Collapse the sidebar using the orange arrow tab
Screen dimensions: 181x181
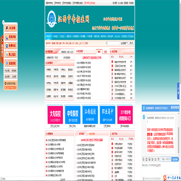click(2, 50)
